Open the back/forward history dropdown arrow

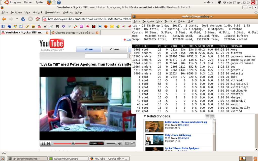coord(17,19)
